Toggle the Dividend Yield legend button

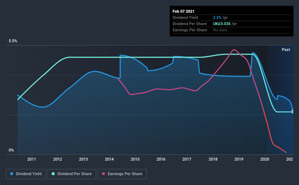point(26,174)
